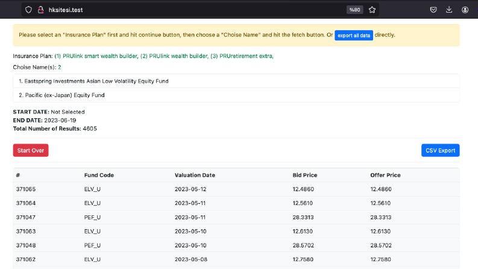Click bid price 12.4860
This screenshot has width=478, height=269.
[x=303, y=189]
